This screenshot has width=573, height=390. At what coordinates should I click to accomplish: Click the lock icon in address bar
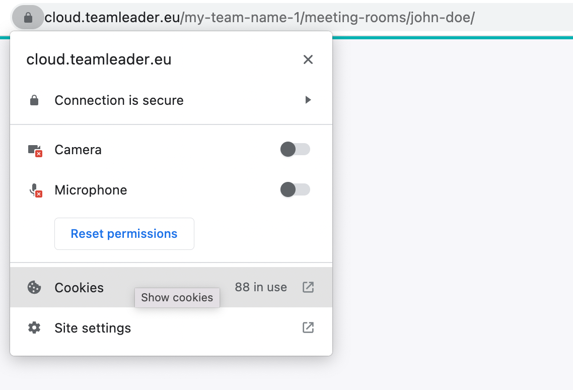coord(28,17)
